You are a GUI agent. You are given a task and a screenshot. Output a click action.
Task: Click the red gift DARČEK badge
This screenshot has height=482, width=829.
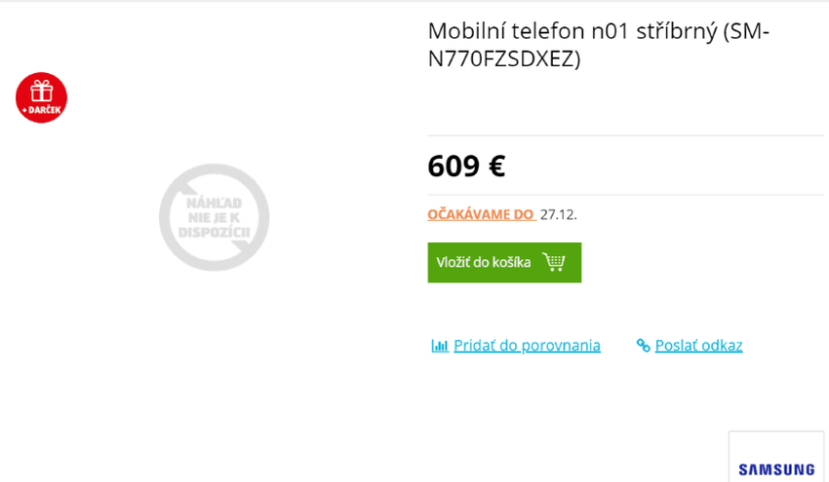tap(41, 97)
